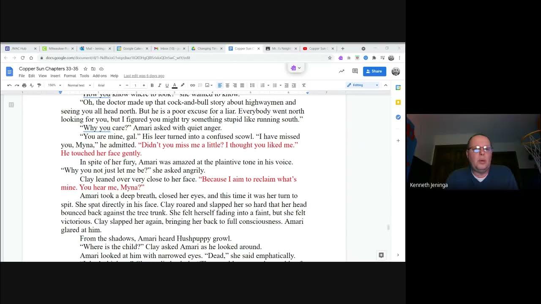
Task: Clear formatting with the toolbar icon
Action: click(x=303, y=85)
